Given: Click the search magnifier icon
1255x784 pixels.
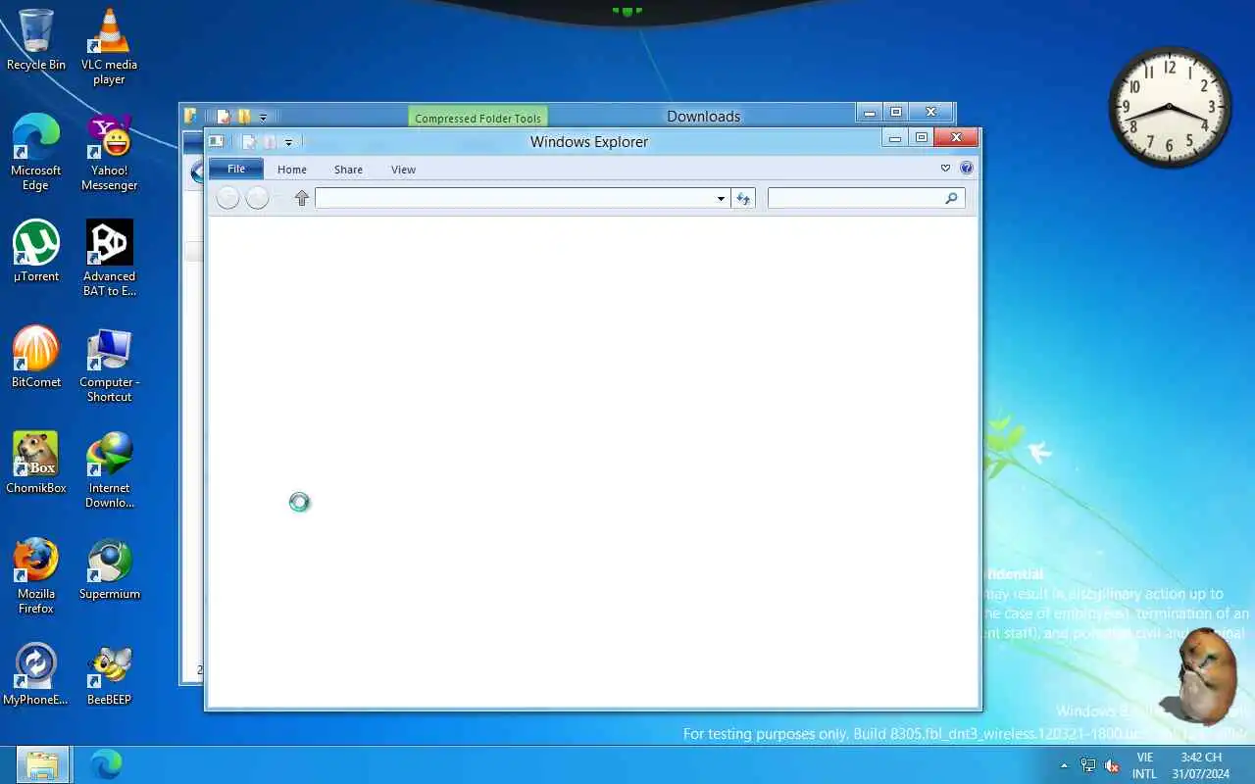Looking at the screenshot, I should (x=950, y=198).
